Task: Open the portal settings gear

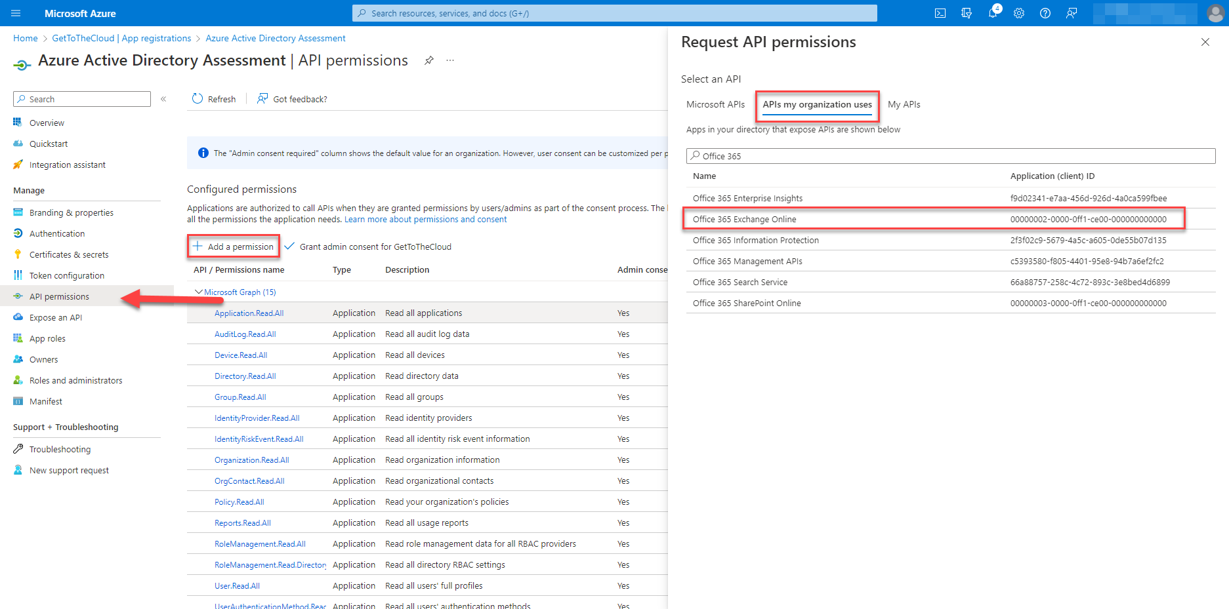Action: click(x=1018, y=13)
